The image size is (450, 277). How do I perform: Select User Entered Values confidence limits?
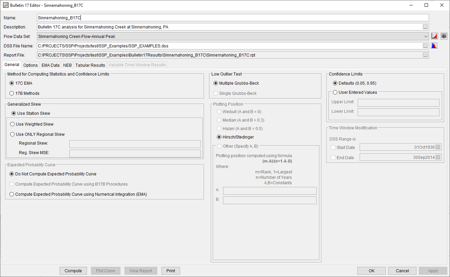point(335,92)
